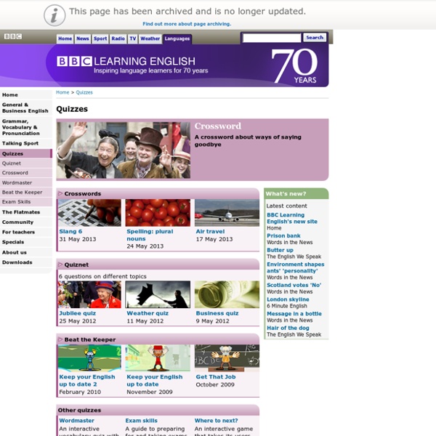Select the Weather tab in top navigation
Viewport: 436px width, 436px height.
pos(150,39)
